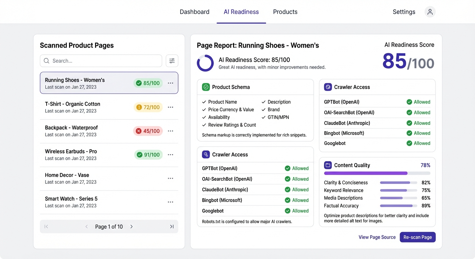Click the Product Schema panel icon
Image resolution: width=475 pixels, height=259 pixels.
click(206, 87)
